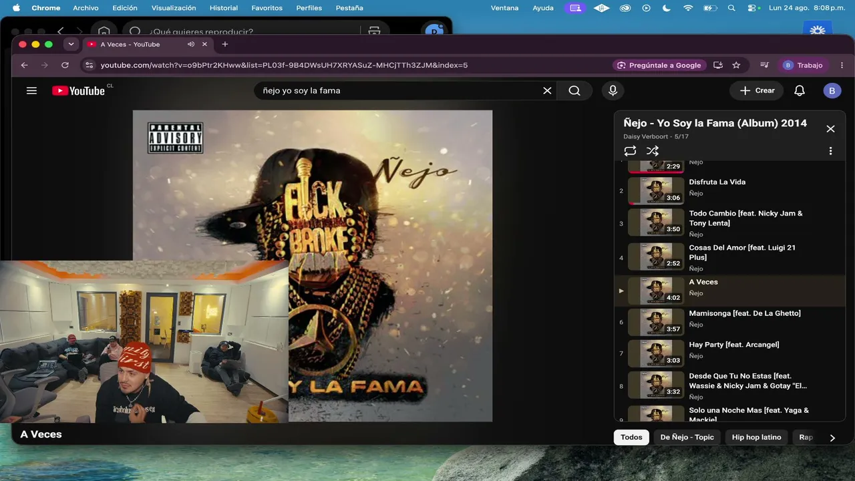Image resolution: width=855 pixels, height=481 pixels.
Task: Play Mamisonga feat. De La Ghetto
Action: coord(729,322)
